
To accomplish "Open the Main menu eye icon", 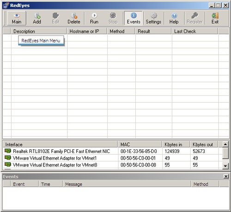I will tap(17, 15).
